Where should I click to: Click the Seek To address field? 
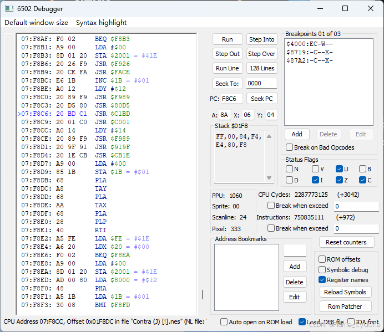pos(261,84)
